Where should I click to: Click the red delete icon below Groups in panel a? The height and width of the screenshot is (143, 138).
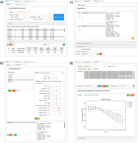tap(11, 44)
